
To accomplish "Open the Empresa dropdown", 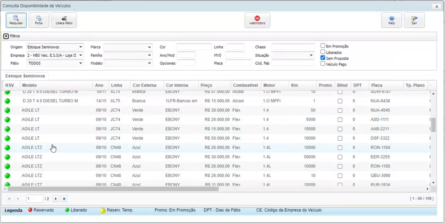I will (x=55, y=55).
